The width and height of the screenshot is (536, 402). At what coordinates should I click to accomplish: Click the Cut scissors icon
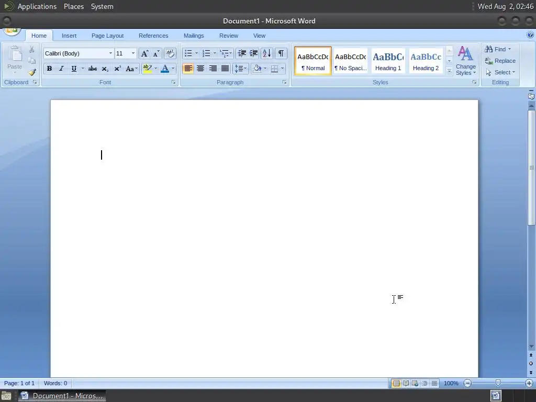32,50
